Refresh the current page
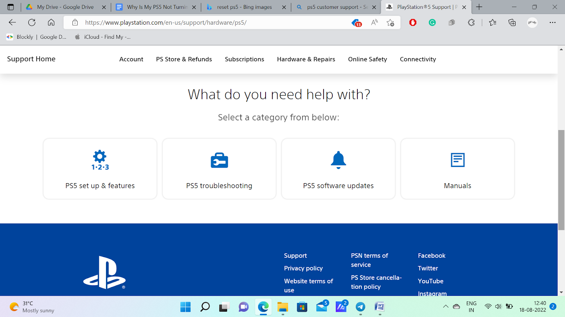 tap(32, 23)
